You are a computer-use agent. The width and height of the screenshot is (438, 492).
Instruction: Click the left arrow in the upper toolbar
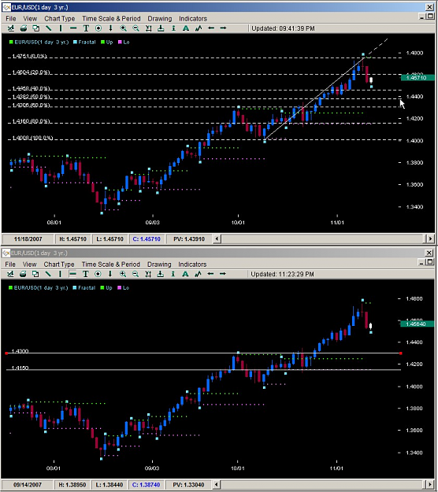click(x=211, y=28)
